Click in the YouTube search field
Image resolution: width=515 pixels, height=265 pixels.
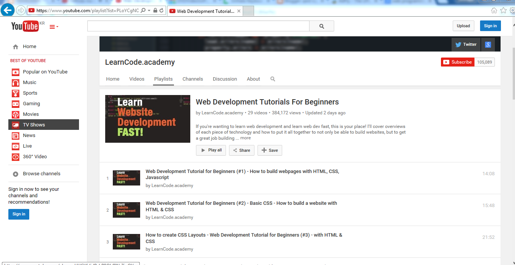198,26
